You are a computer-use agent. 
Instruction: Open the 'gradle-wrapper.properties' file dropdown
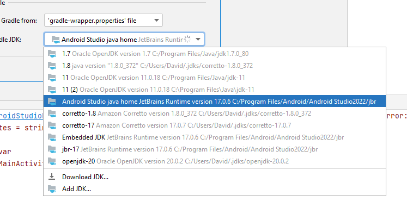point(104,21)
